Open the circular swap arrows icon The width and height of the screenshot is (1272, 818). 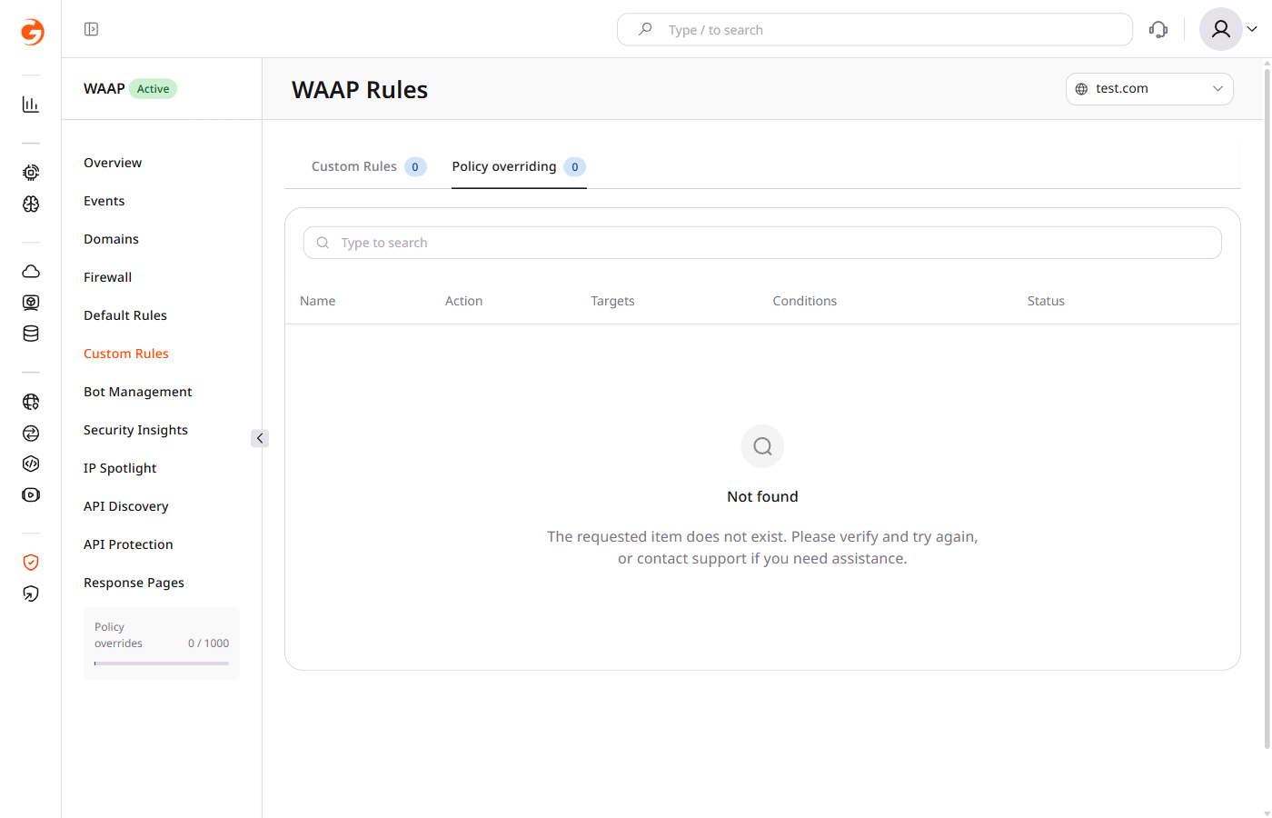coord(31,434)
